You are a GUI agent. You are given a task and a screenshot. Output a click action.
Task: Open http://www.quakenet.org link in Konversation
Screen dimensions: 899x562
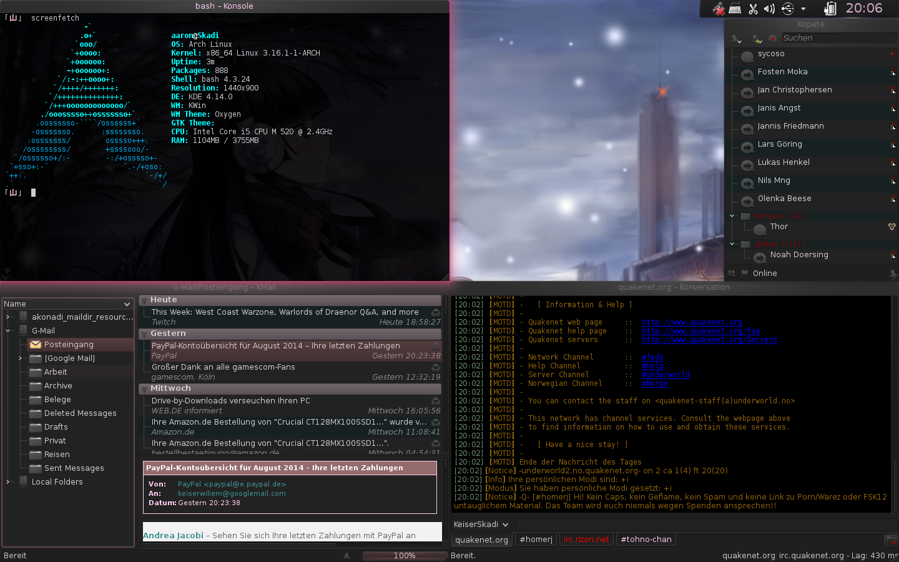coord(692,322)
